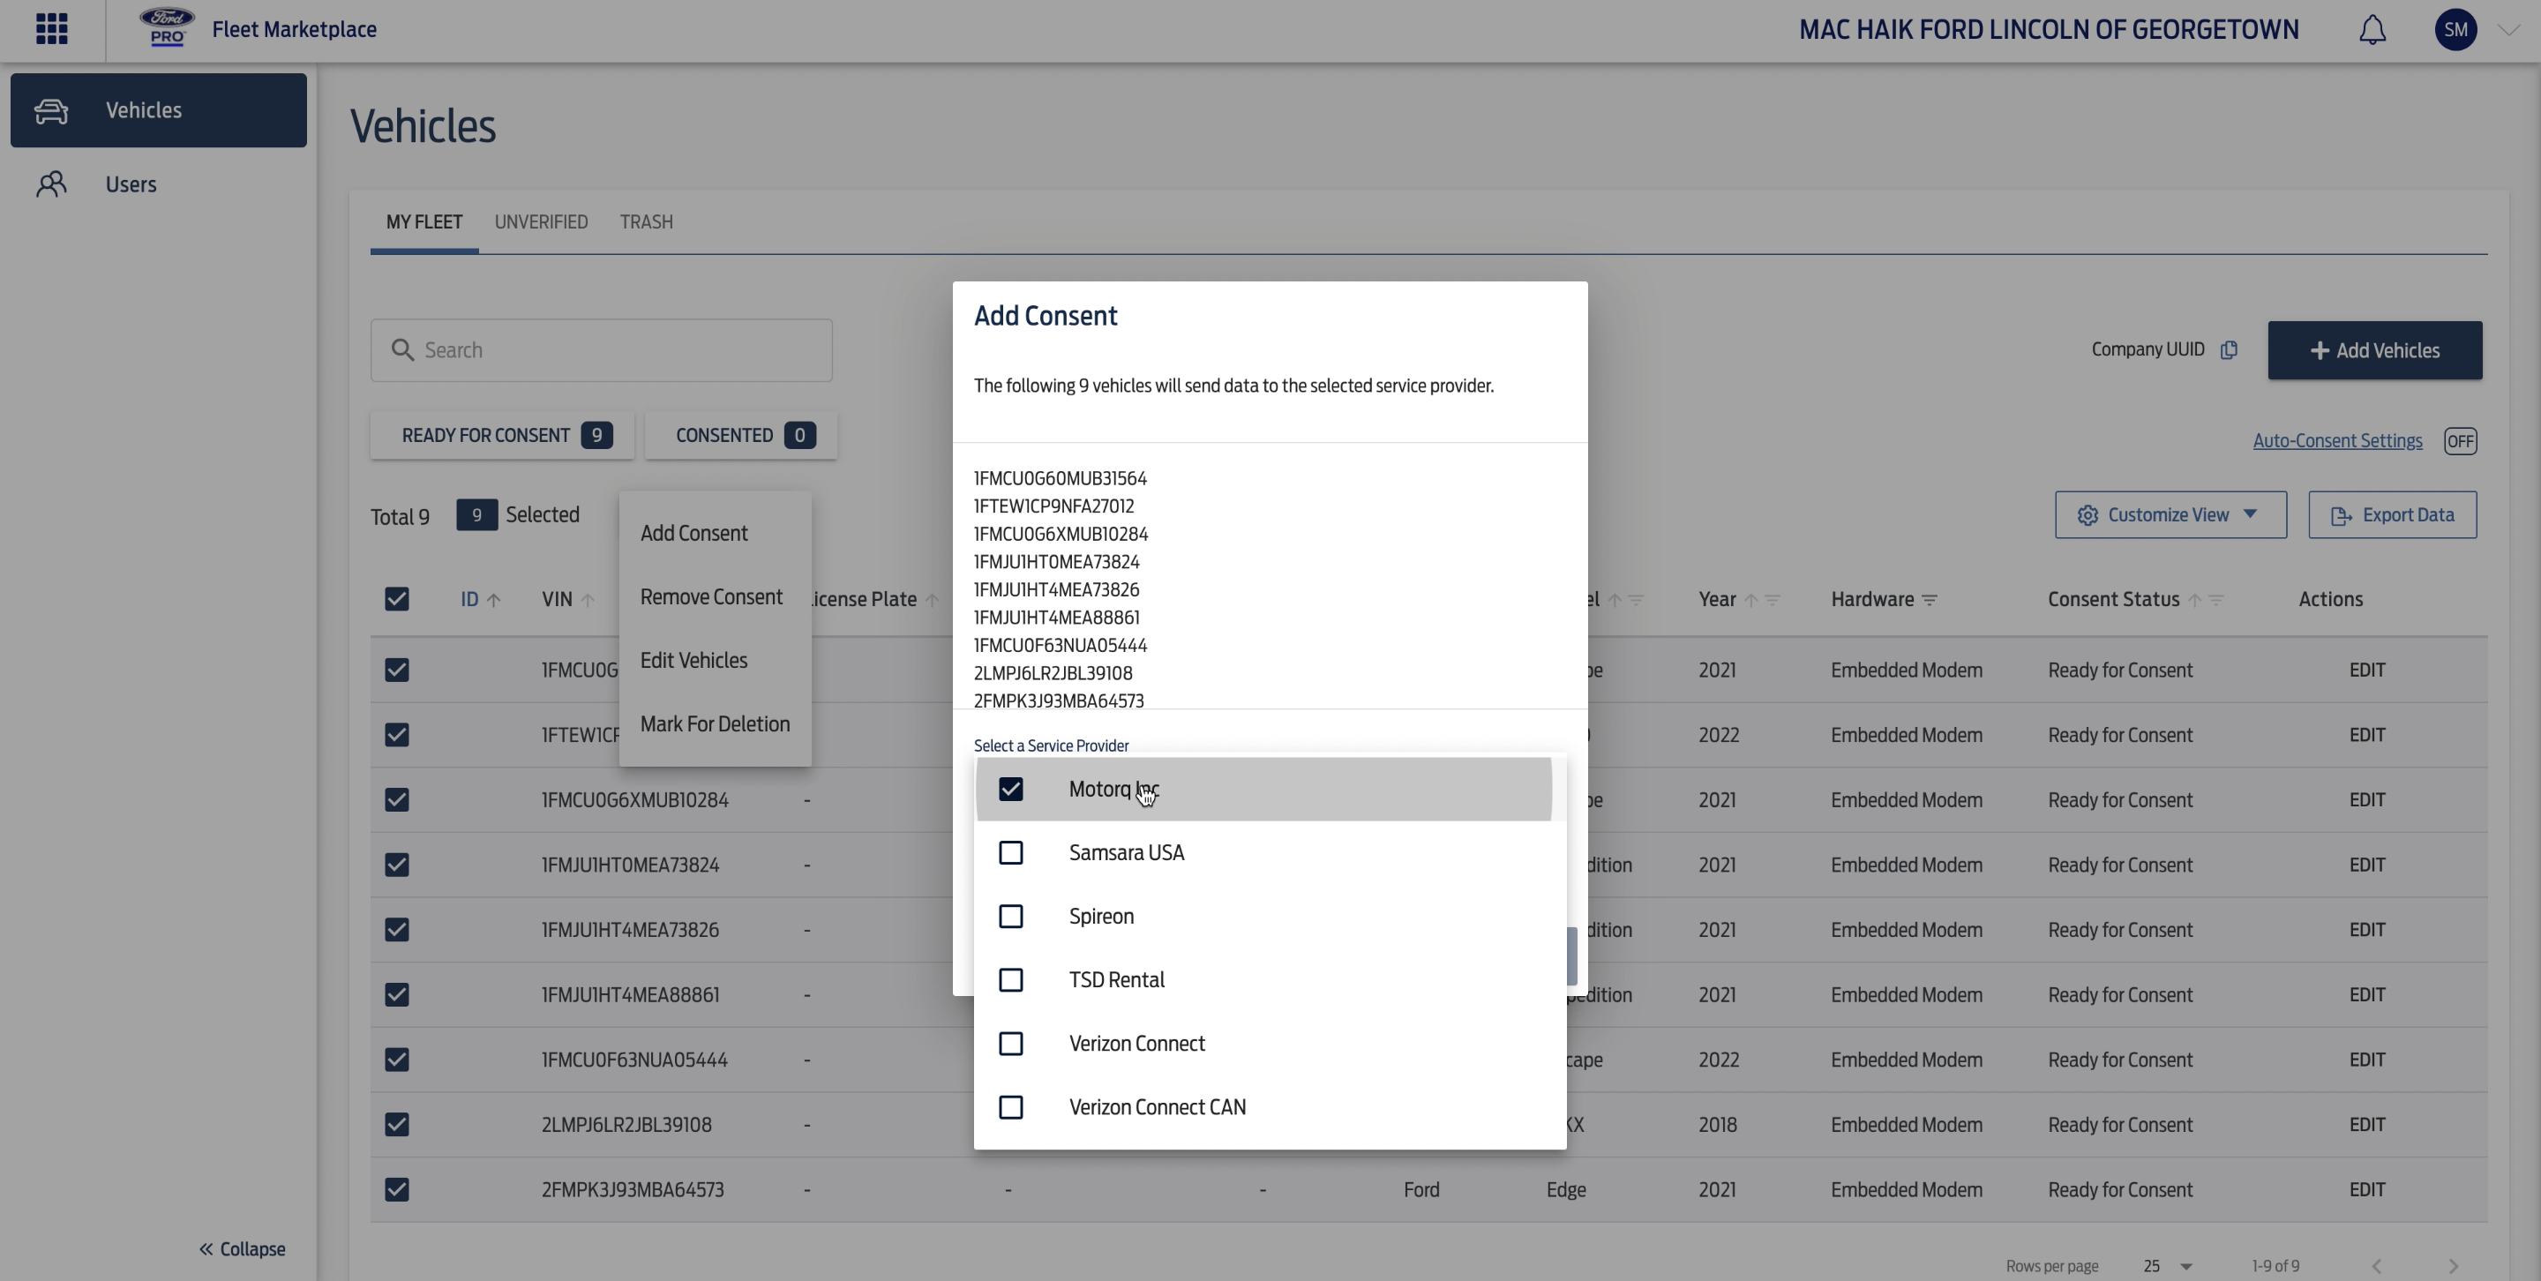Click the 9 Selected count badge

coord(476,514)
